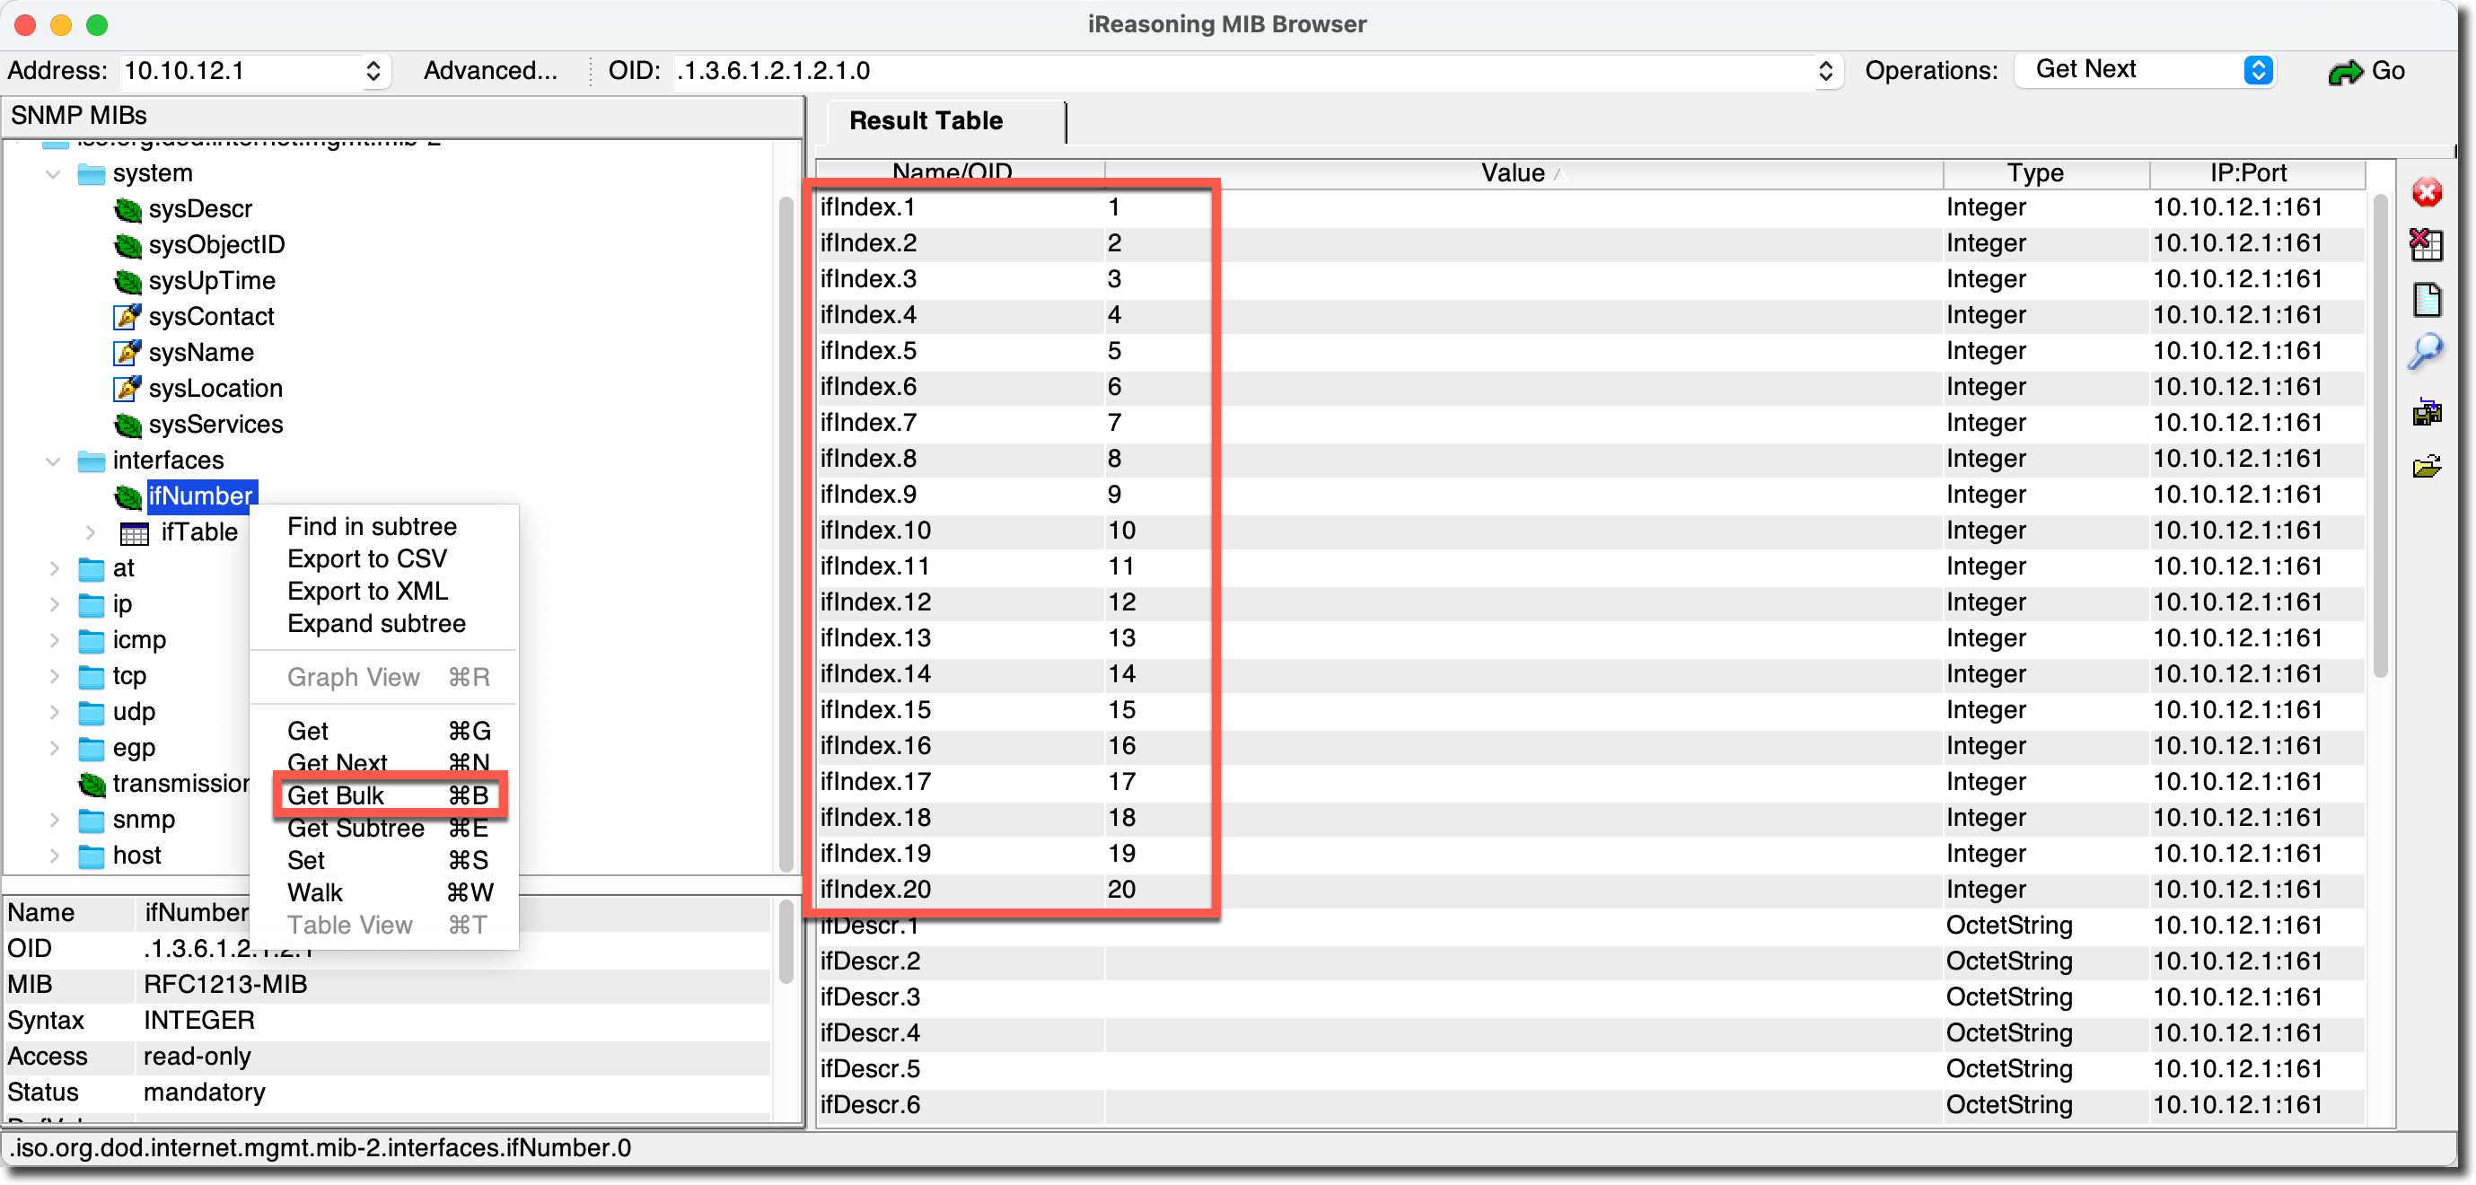
Task: Open the Address combo box arrows
Action: coord(373,71)
